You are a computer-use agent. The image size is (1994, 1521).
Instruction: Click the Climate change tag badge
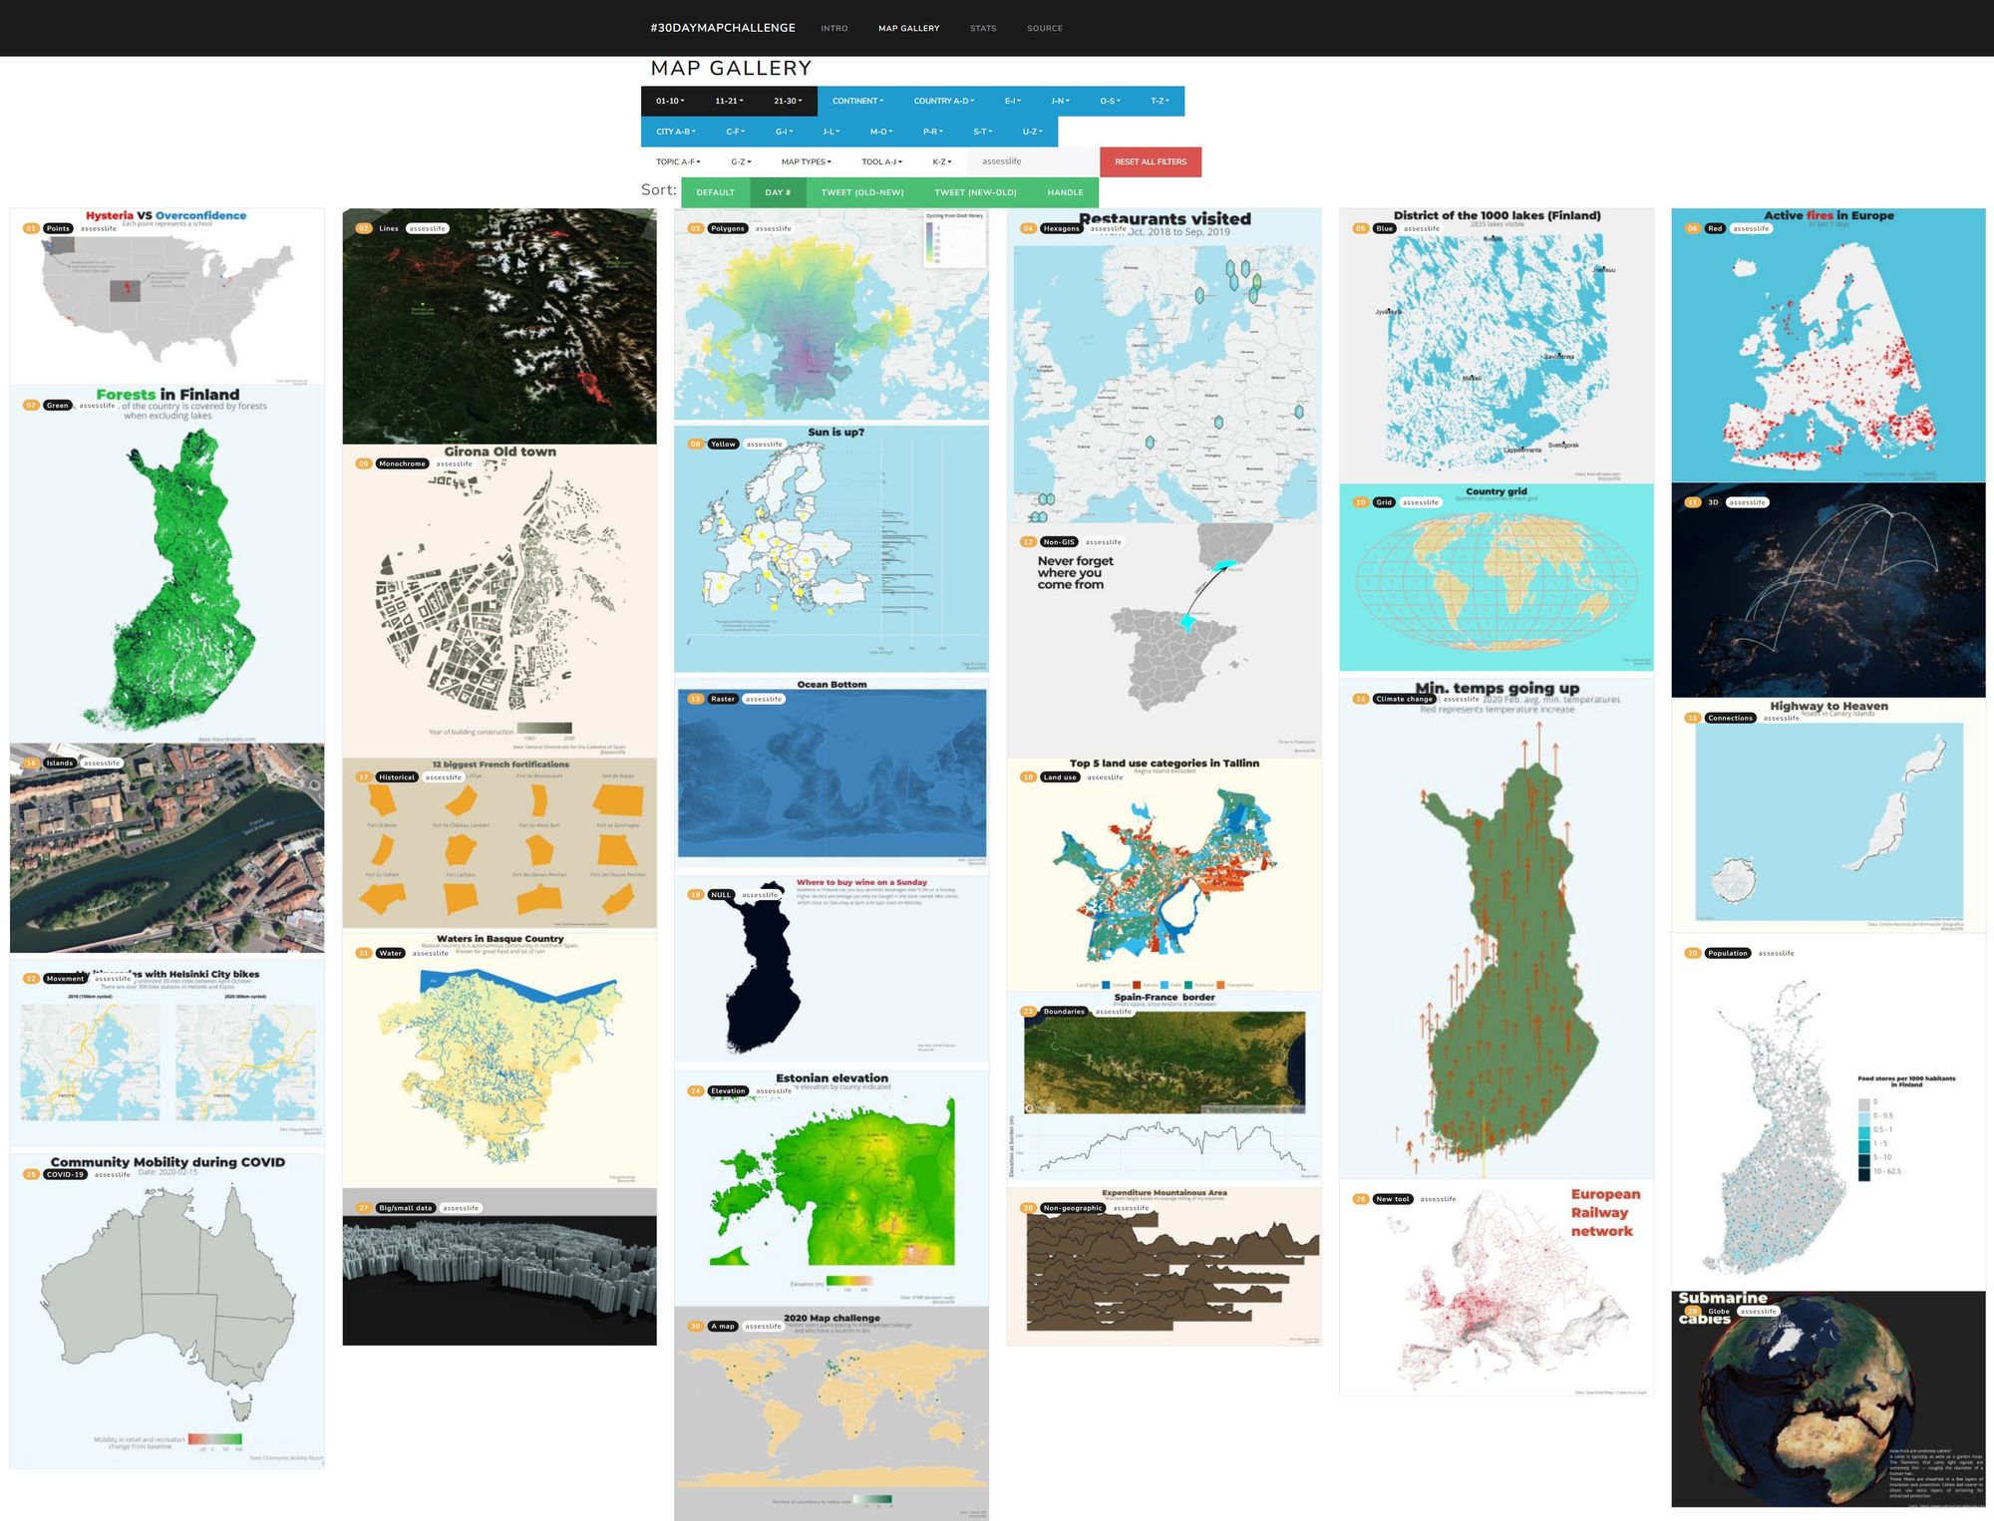point(1404,699)
